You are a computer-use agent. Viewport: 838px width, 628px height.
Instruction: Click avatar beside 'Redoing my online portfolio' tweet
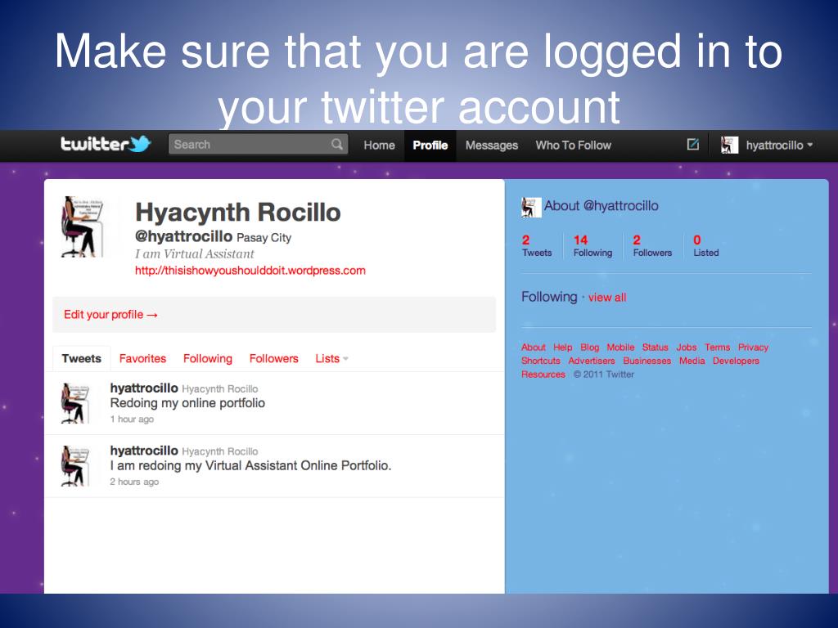[x=73, y=403]
